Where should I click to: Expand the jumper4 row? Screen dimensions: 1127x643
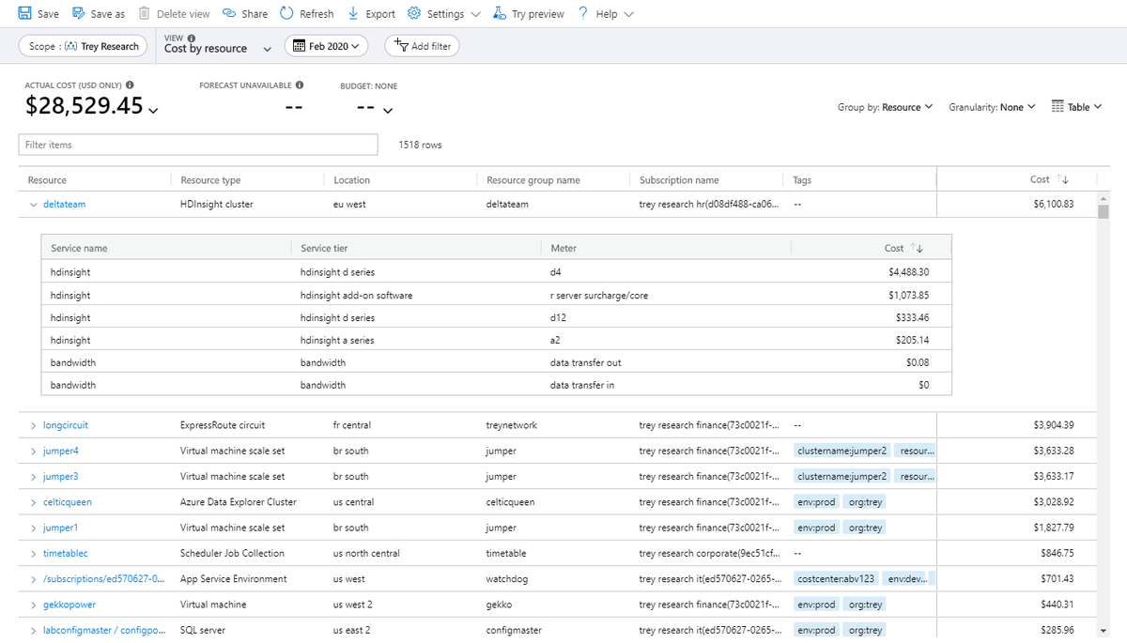[34, 451]
